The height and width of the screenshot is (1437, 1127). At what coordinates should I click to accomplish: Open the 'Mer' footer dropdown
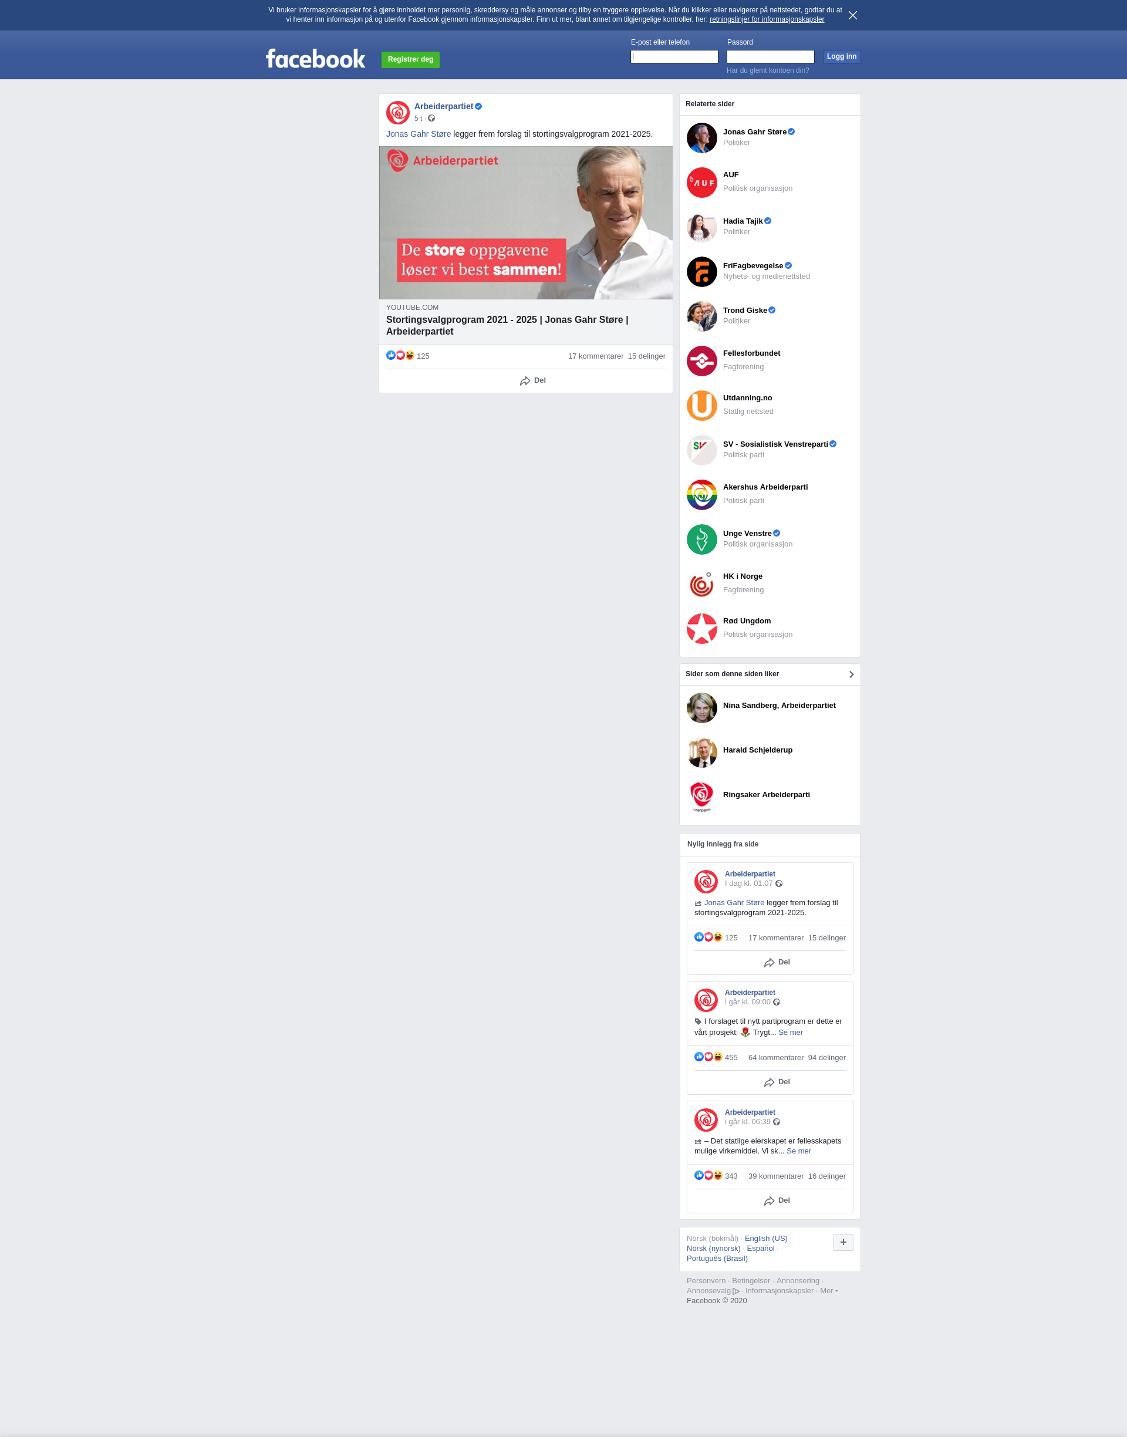[829, 1290]
